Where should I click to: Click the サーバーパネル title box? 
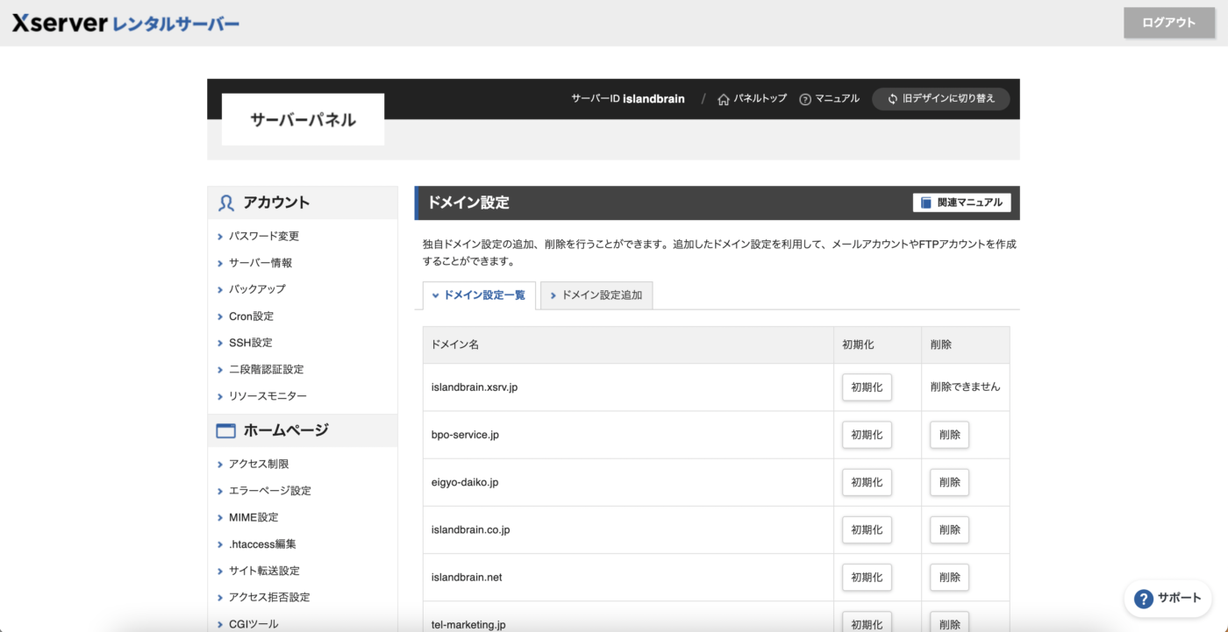click(303, 119)
